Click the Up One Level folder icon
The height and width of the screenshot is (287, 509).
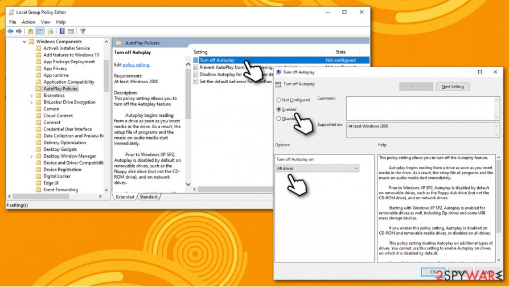tap(30, 31)
